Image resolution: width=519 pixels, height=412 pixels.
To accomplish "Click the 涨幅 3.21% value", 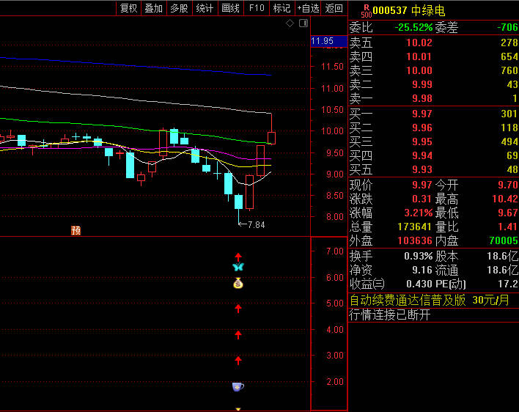I will pyautogui.click(x=419, y=213).
